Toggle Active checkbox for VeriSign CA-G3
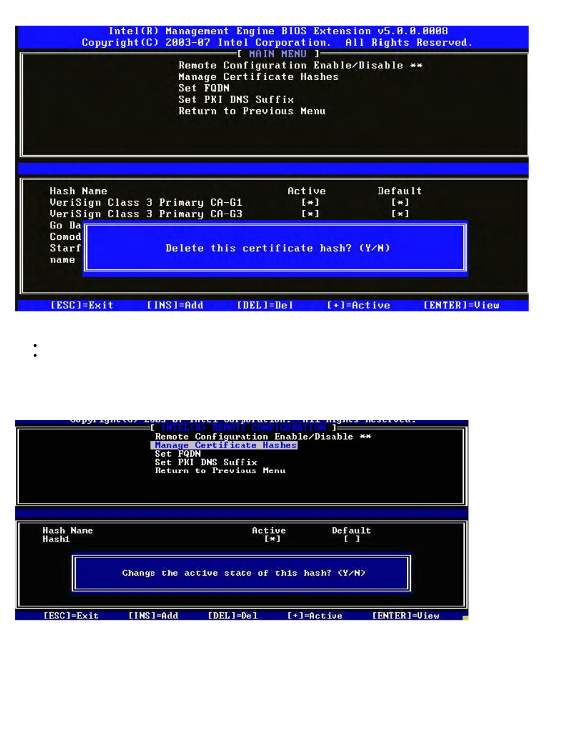Image resolution: width=582 pixels, height=754 pixels. pyautogui.click(x=311, y=214)
